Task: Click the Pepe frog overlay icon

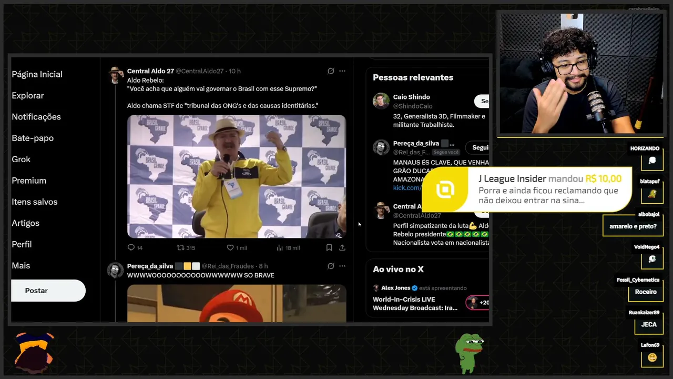Action: (x=469, y=353)
